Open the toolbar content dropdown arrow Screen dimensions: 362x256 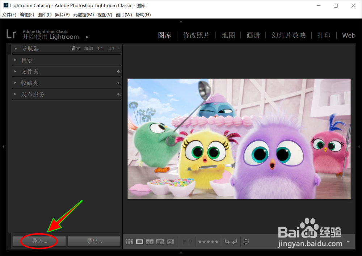coord(348,242)
